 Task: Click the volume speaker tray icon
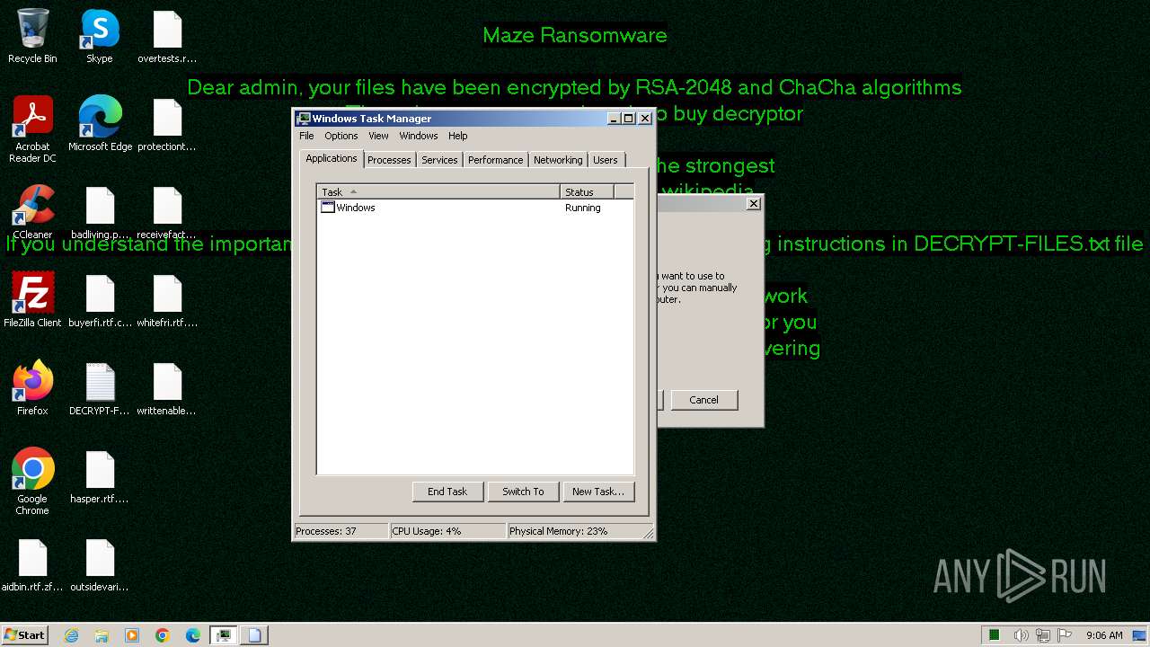pos(1022,635)
